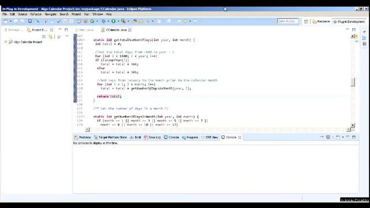Open the Project Explorer view menu arrow
Screen dimensions: 370x208
pos(67,36)
